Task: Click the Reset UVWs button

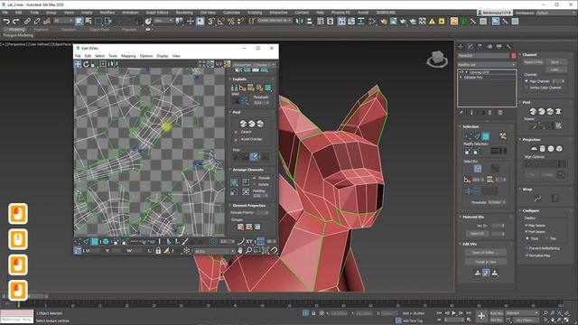Action: point(533,62)
